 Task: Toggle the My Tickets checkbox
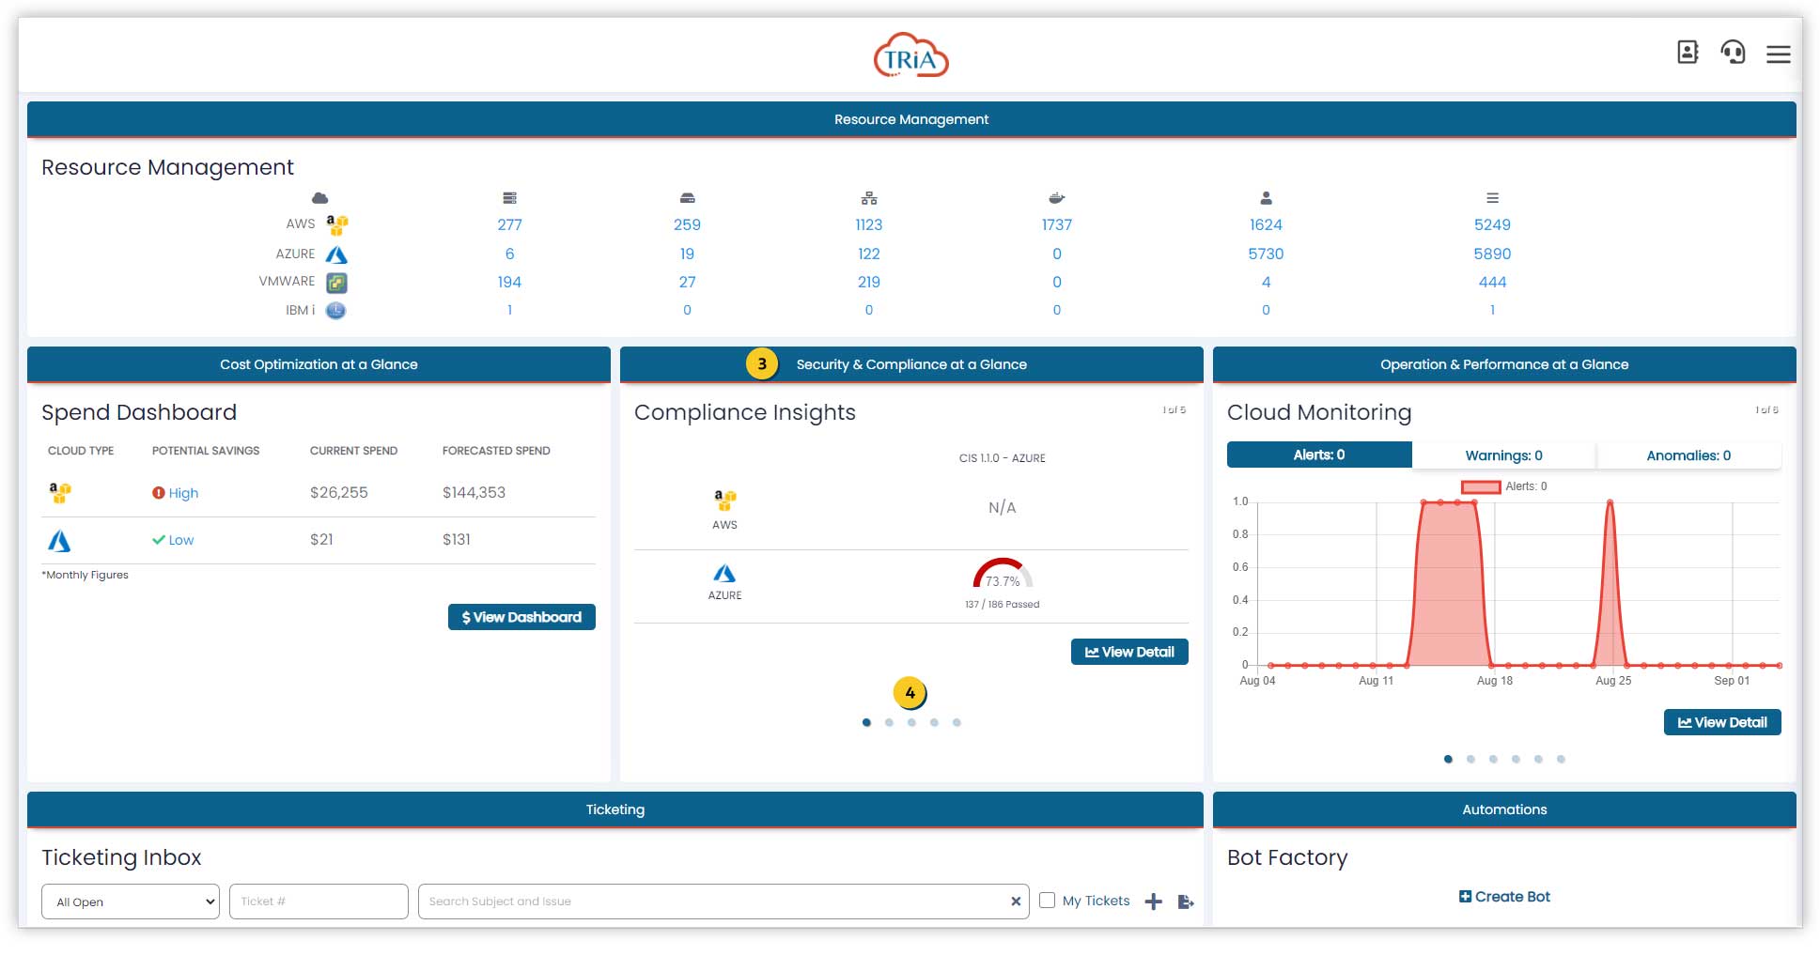coord(1047,901)
